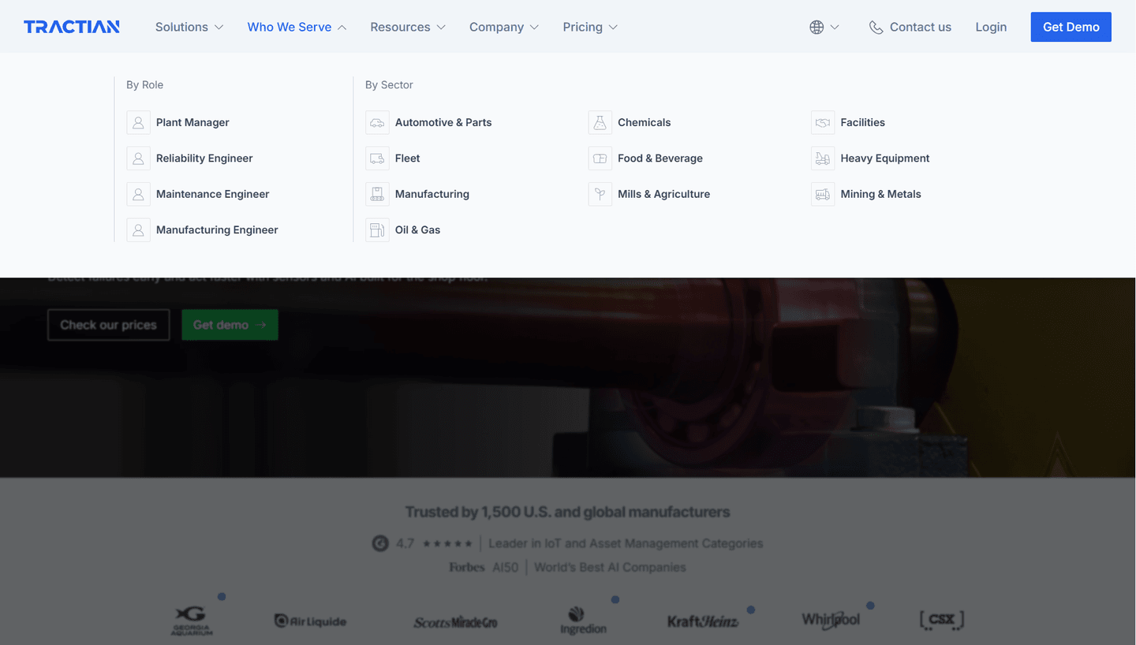Open the Contact us link
The image size is (1136, 645).
coord(920,27)
